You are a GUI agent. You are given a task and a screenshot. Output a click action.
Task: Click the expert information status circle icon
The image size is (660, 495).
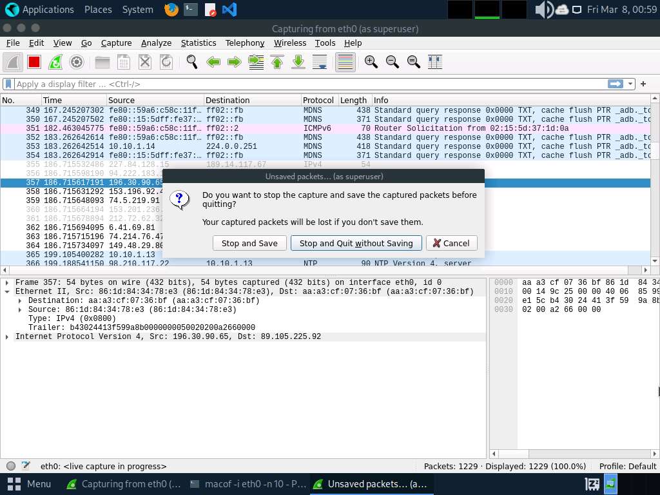click(x=11, y=465)
